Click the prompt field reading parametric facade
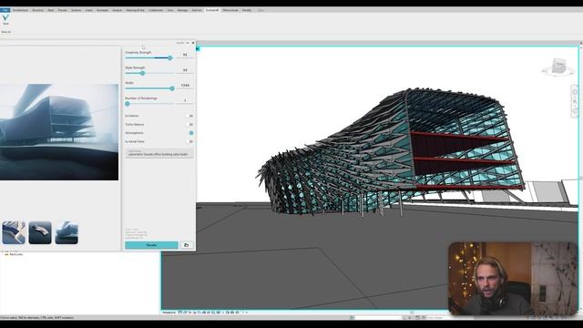583x328 pixels. (x=159, y=153)
